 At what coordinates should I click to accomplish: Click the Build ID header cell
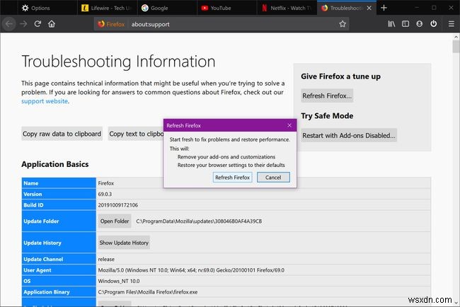[x=59, y=205]
